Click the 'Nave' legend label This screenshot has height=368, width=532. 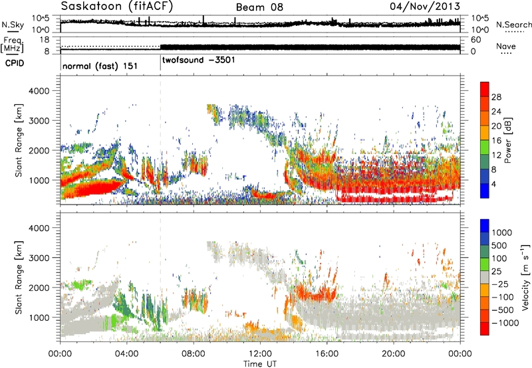coord(506,46)
